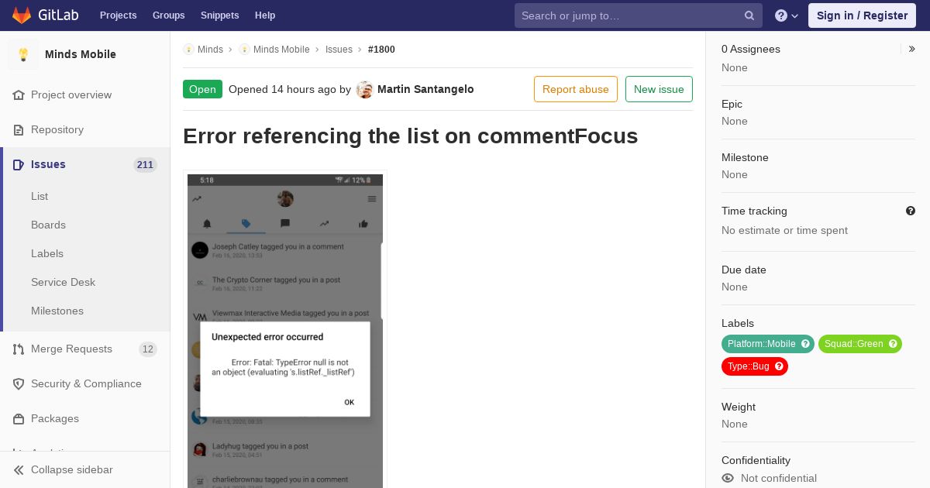Viewport: 930px width, 488px height.
Task: Click Issues breadcrumb
Action: [339, 50]
